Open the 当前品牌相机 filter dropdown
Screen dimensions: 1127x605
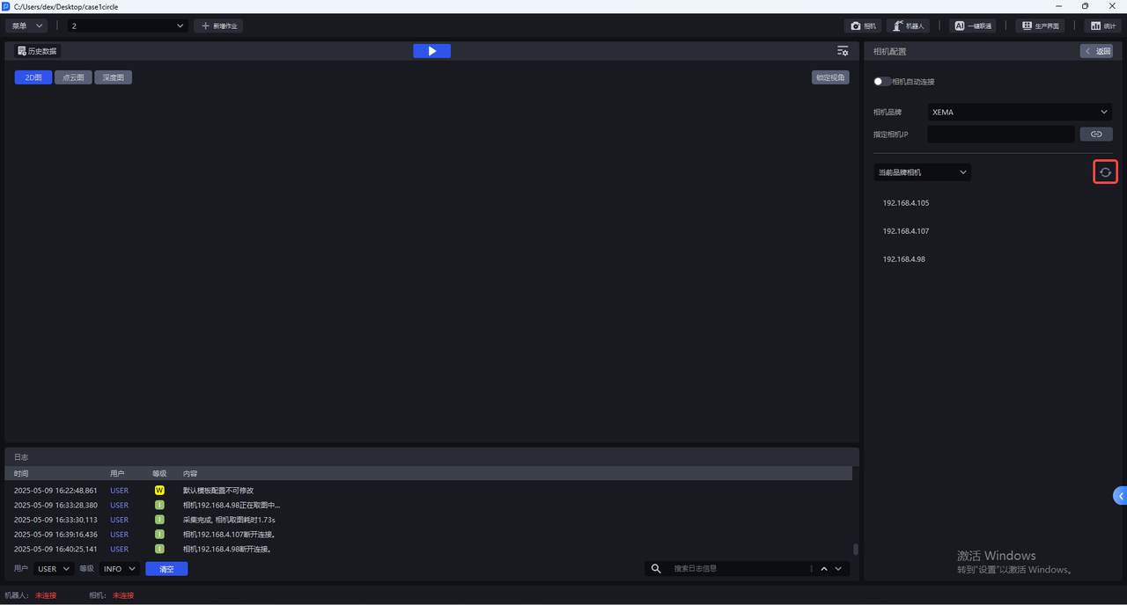[x=922, y=172]
